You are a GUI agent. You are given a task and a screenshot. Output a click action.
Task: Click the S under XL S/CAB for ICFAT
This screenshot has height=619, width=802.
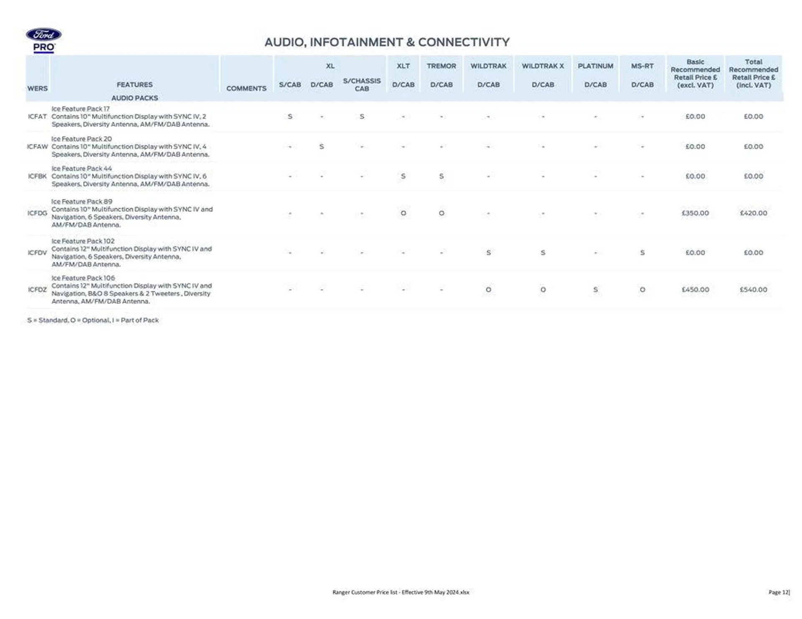pyautogui.click(x=290, y=116)
